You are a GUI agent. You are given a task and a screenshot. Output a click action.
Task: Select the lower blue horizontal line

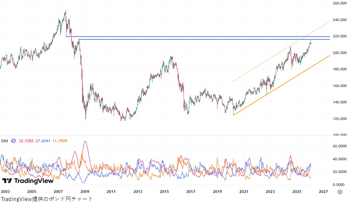(186, 39)
